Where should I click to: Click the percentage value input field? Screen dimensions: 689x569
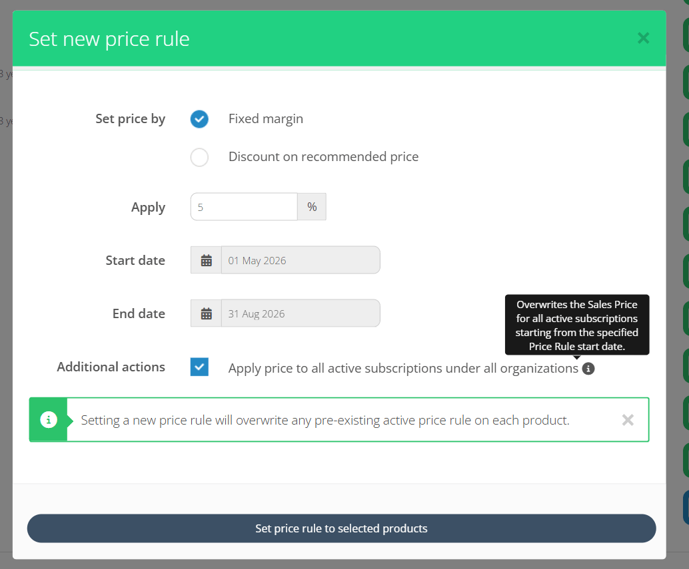click(243, 206)
